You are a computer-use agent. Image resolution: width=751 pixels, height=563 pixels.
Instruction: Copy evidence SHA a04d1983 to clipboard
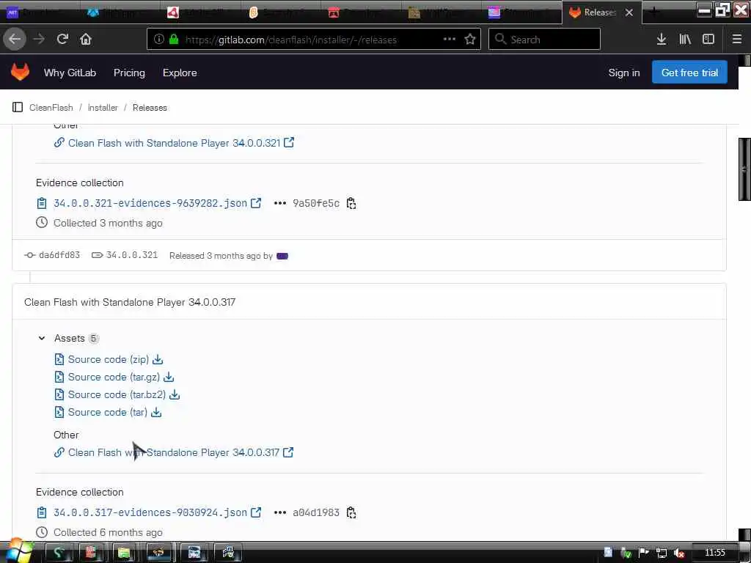pos(351,512)
